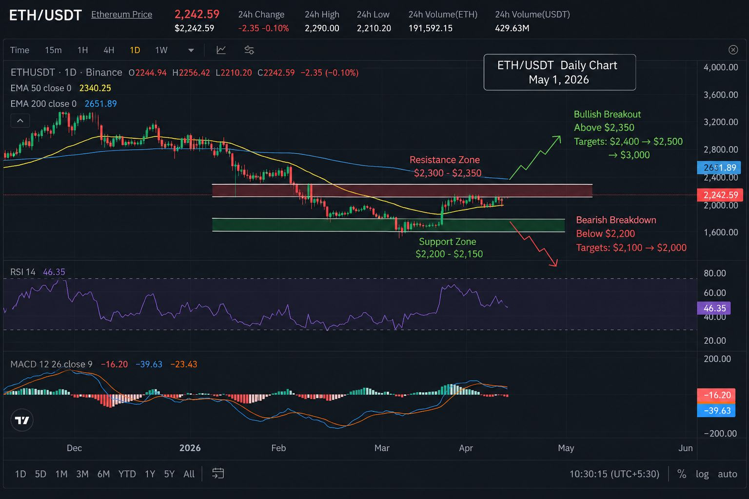Image resolution: width=749 pixels, height=499 pixels.
Task: Click the ETH/USDT pair title in the header
Action: (45, 15)
